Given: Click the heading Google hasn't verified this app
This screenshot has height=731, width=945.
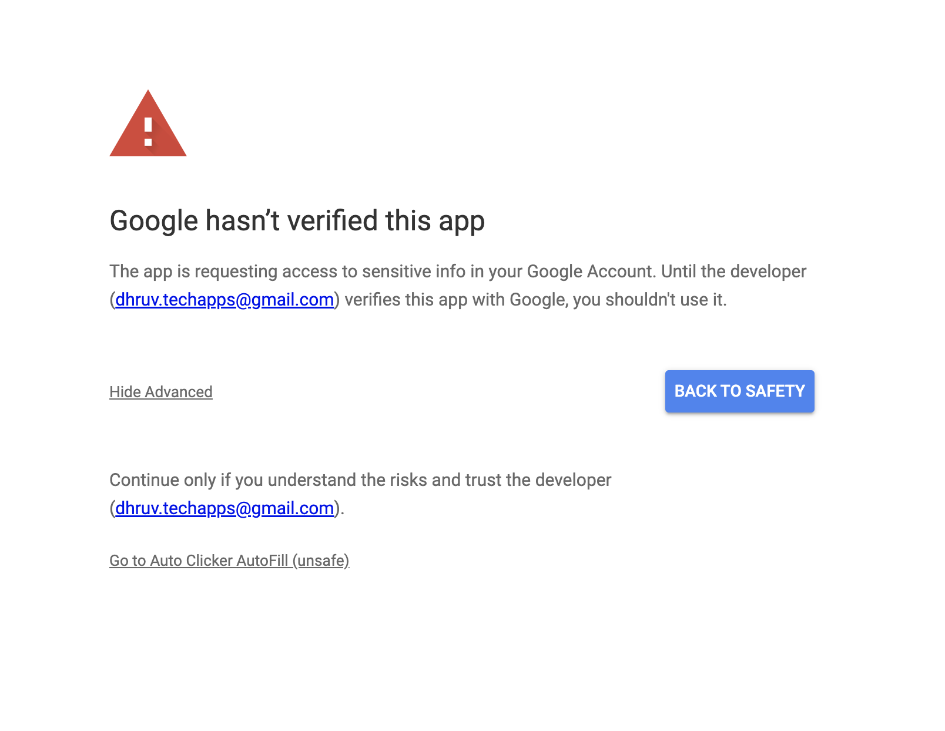Looking at the screenshot, I should 297,221.
